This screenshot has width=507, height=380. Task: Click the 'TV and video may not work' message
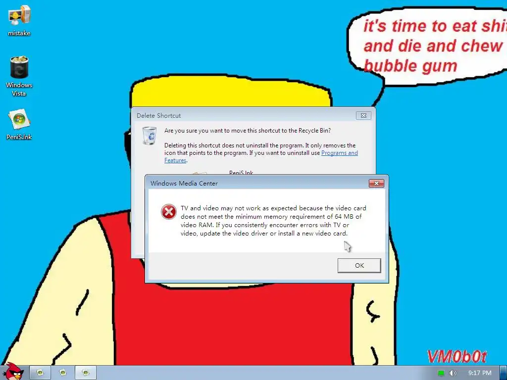click(273, 221)
